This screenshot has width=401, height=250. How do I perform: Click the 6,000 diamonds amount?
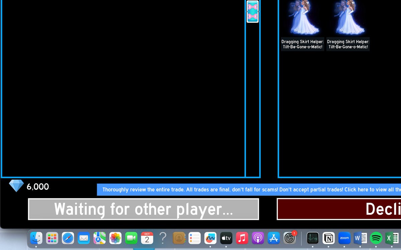pos(38,187)
